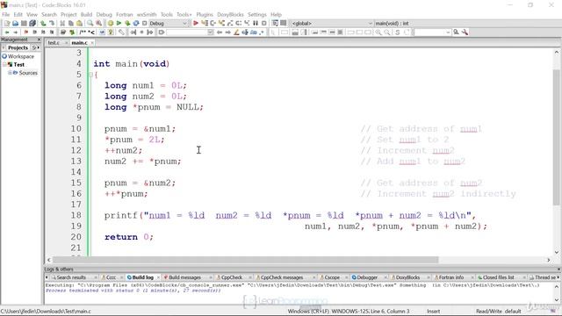Open the View menu
562x316 pixels.
tap(32, 14)
